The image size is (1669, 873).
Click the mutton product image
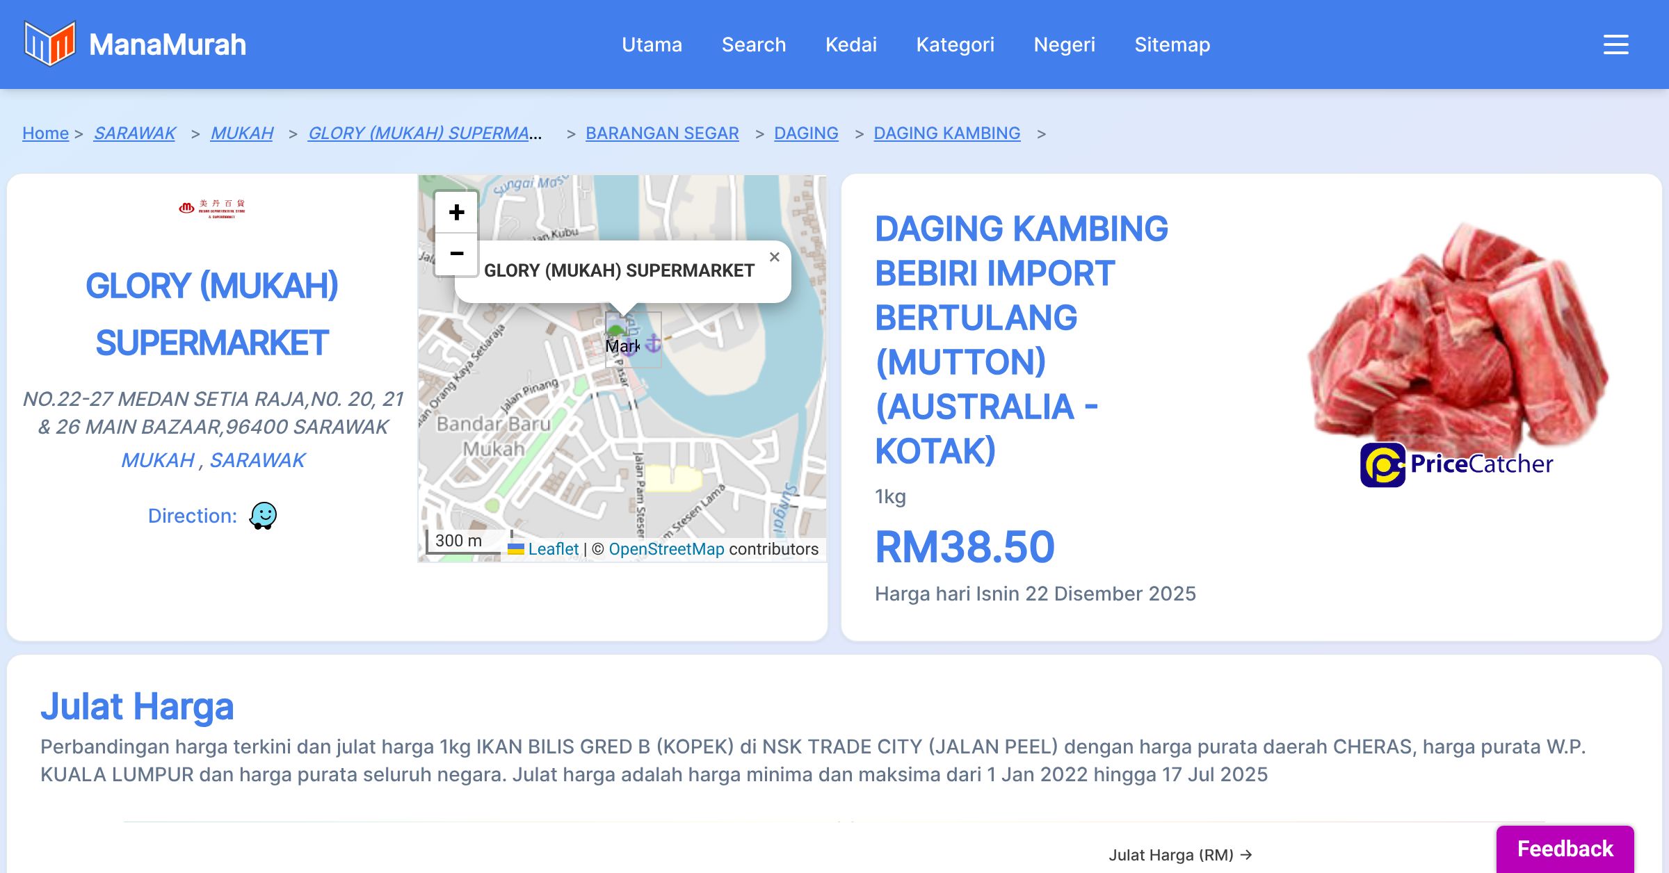1457,334
